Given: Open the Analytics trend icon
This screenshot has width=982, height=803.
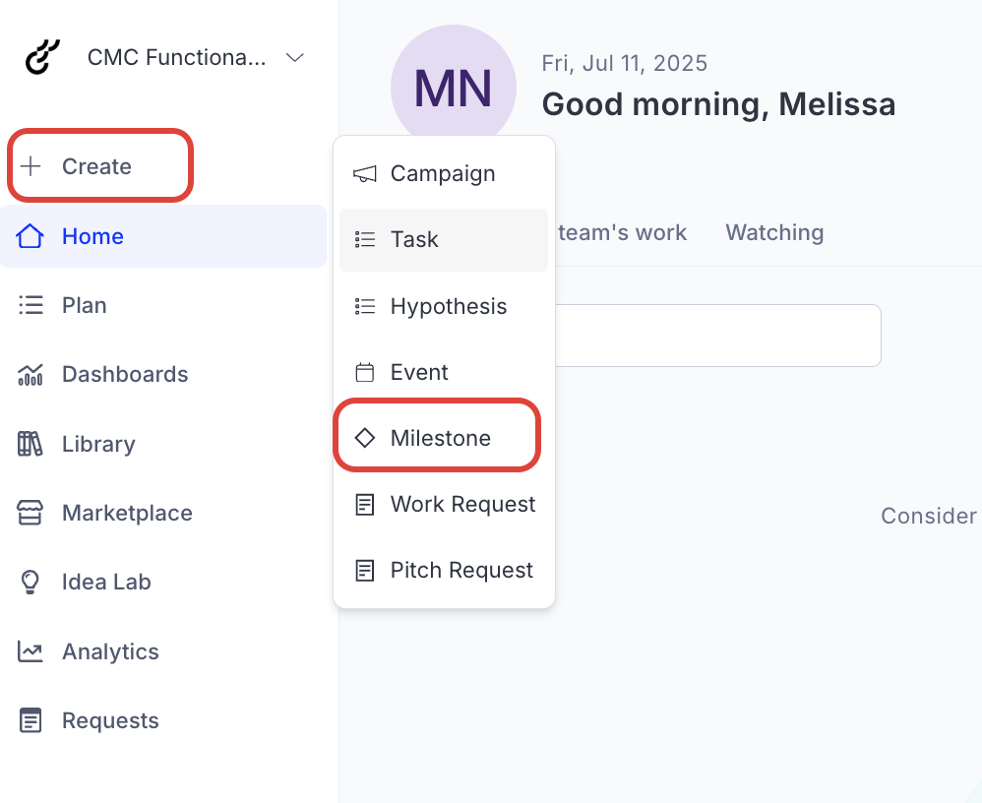Looking at the screenshot, I should pyautogui.click(x=31, y=651).
